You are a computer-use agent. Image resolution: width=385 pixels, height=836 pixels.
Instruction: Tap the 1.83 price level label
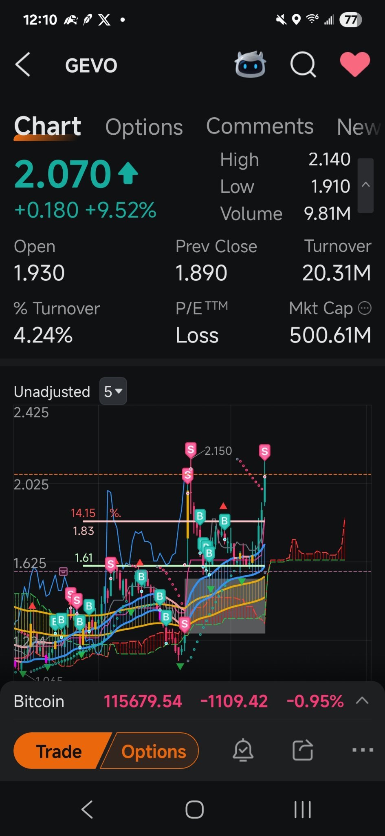pyautogui.click(x=83, y=531)
